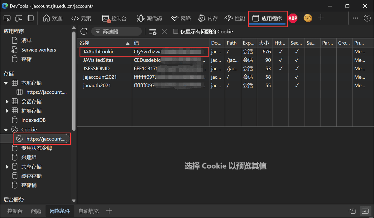Image resolution: width=374 pixels, height=218 pixels.
Task: Open the 问题 drawer tab
Action: click(x=36, y=211)
